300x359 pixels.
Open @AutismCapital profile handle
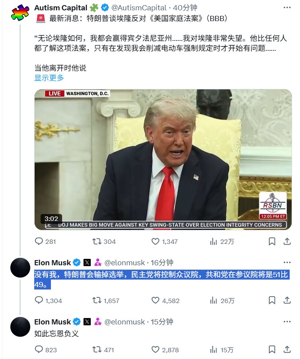(x=139, y=8)
